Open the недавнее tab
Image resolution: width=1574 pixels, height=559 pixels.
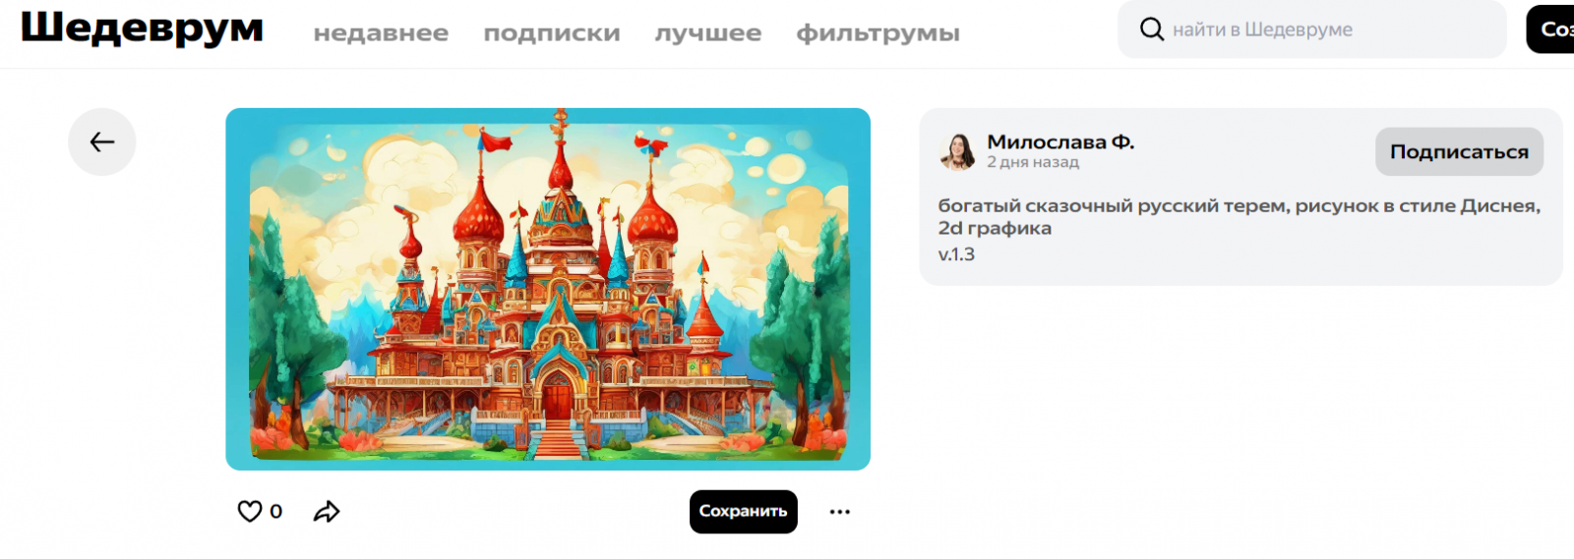point(381,33)
